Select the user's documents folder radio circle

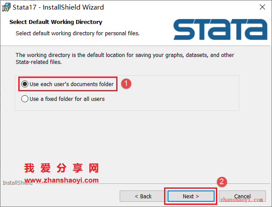25,84
